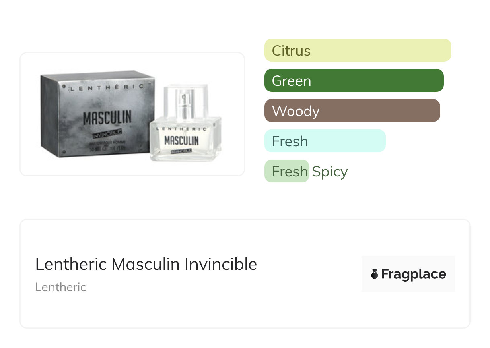Click the light blue Fresh accord bar
This screenshot has height=348, width=490.
coord(325,141)
